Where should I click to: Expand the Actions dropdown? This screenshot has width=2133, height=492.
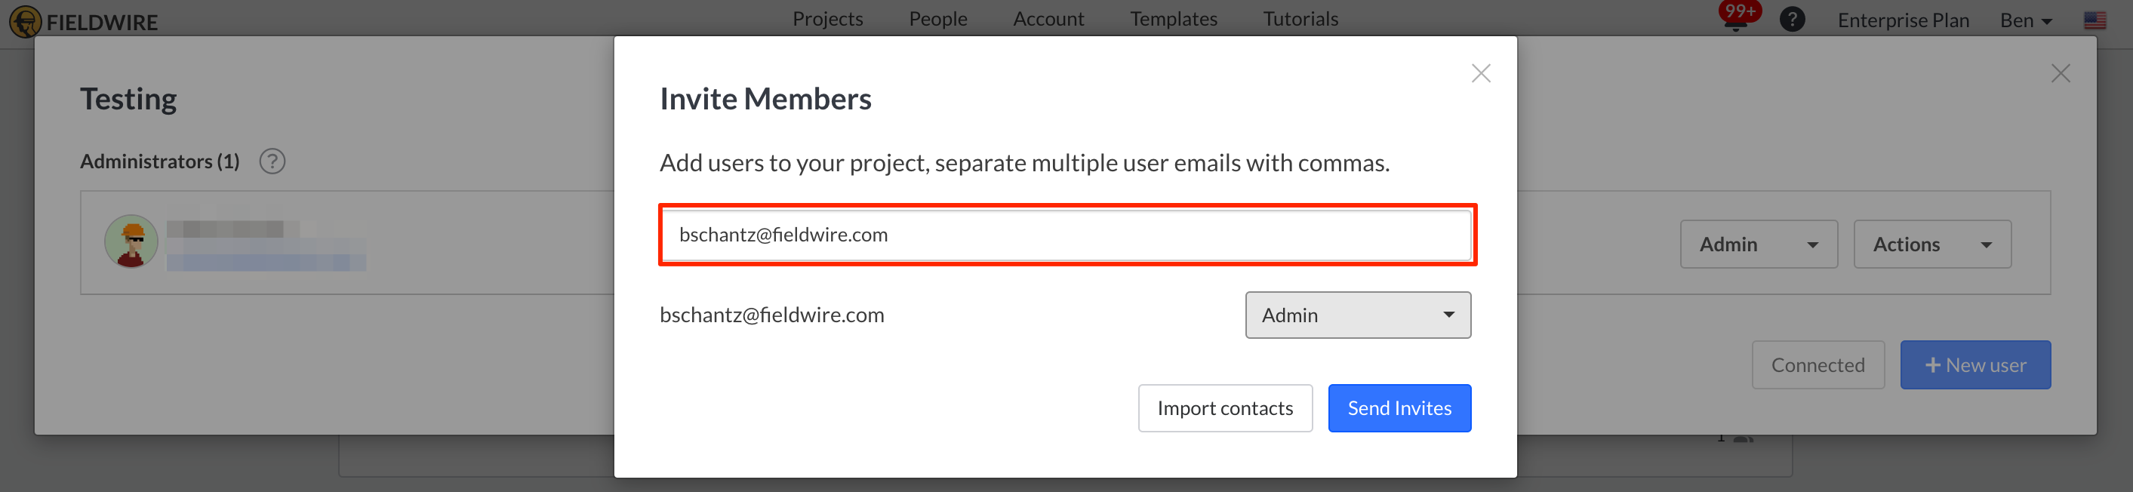click(1933, 244)
